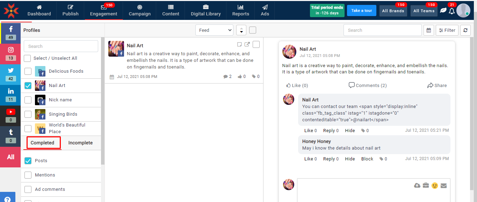Open the Facebook channel in sidebar
The image size is (477, 202).
click(x=10, y=33)
